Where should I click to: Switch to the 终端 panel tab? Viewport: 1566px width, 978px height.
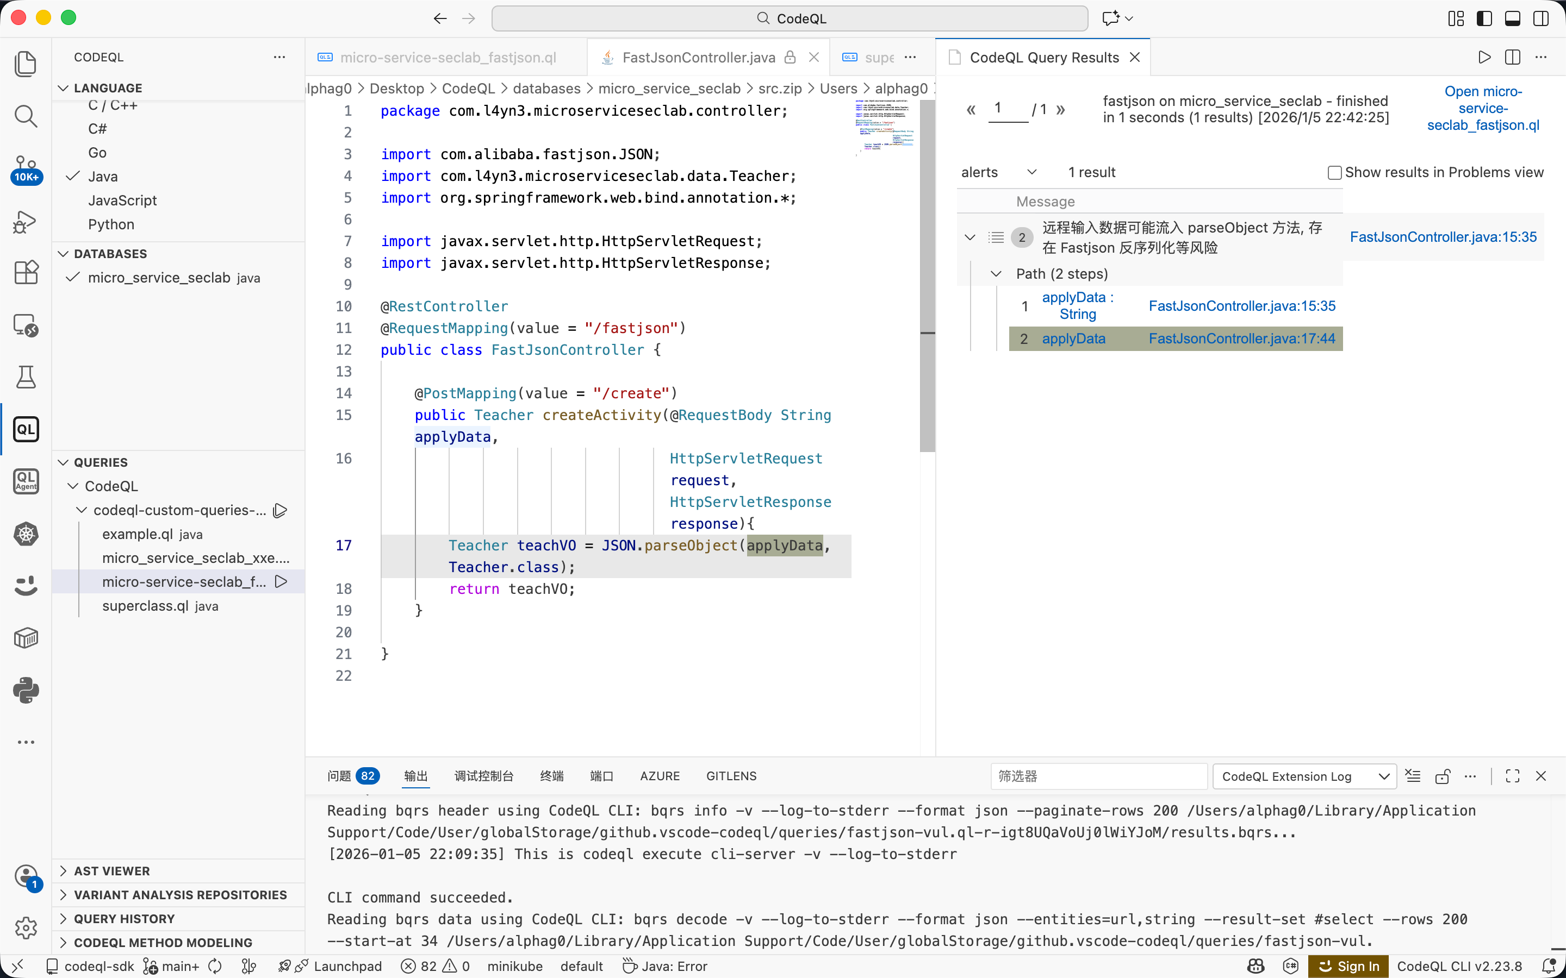551,775
